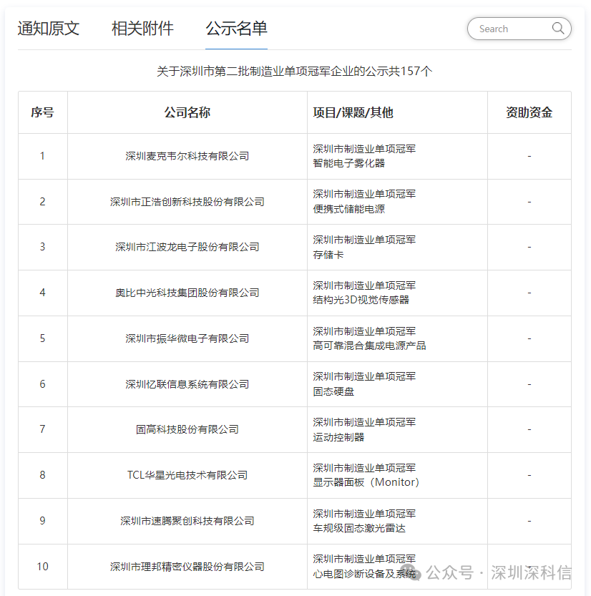This screenshot has height=596, width=591.
Task: Select 深圳市速腾聚创科技有限公司 cell
Action: 187,521
